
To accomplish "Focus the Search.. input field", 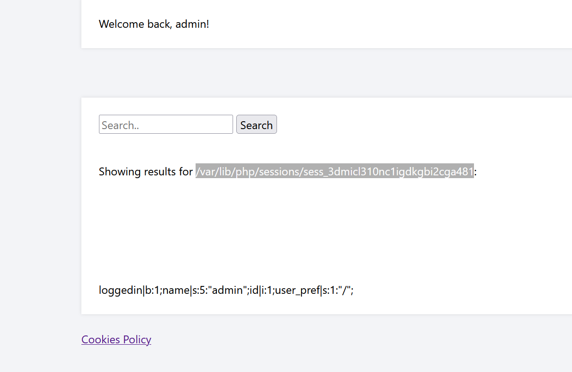I will (x=166, y=124).
